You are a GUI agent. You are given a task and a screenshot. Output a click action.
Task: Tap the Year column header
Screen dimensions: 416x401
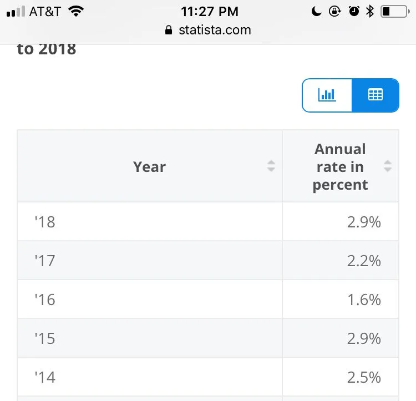tap(149, 166)
